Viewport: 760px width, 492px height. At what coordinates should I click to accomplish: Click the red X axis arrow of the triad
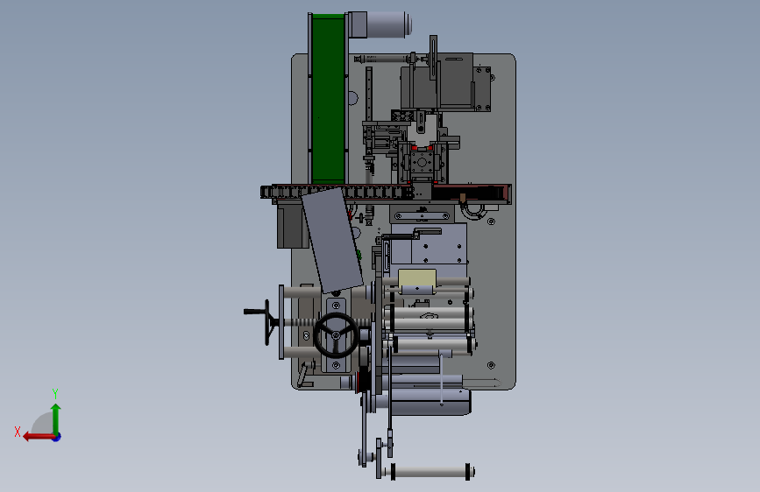tap(38, 437)
